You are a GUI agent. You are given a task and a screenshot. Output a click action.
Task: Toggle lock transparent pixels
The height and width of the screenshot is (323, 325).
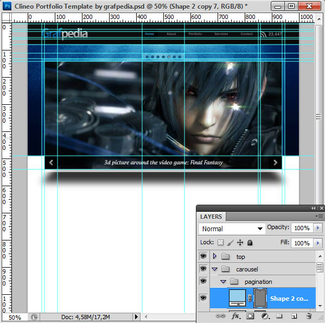tap(220, 242)
